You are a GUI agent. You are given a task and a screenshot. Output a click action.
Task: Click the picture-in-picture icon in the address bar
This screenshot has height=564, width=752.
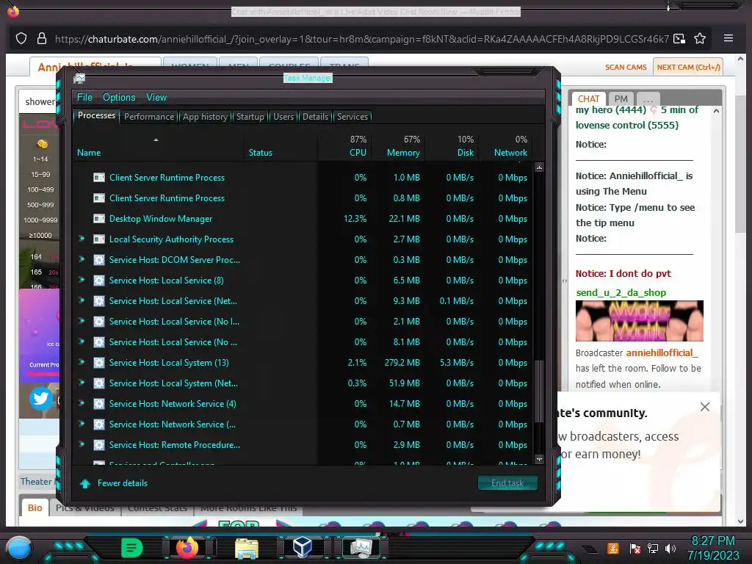tap(679, 38)
